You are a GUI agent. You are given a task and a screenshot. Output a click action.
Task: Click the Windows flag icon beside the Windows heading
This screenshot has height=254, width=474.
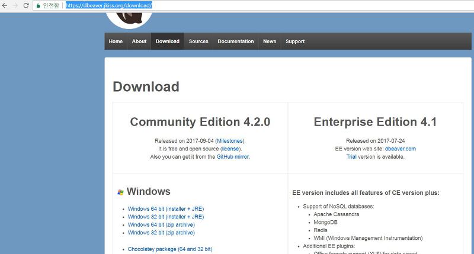120,192
